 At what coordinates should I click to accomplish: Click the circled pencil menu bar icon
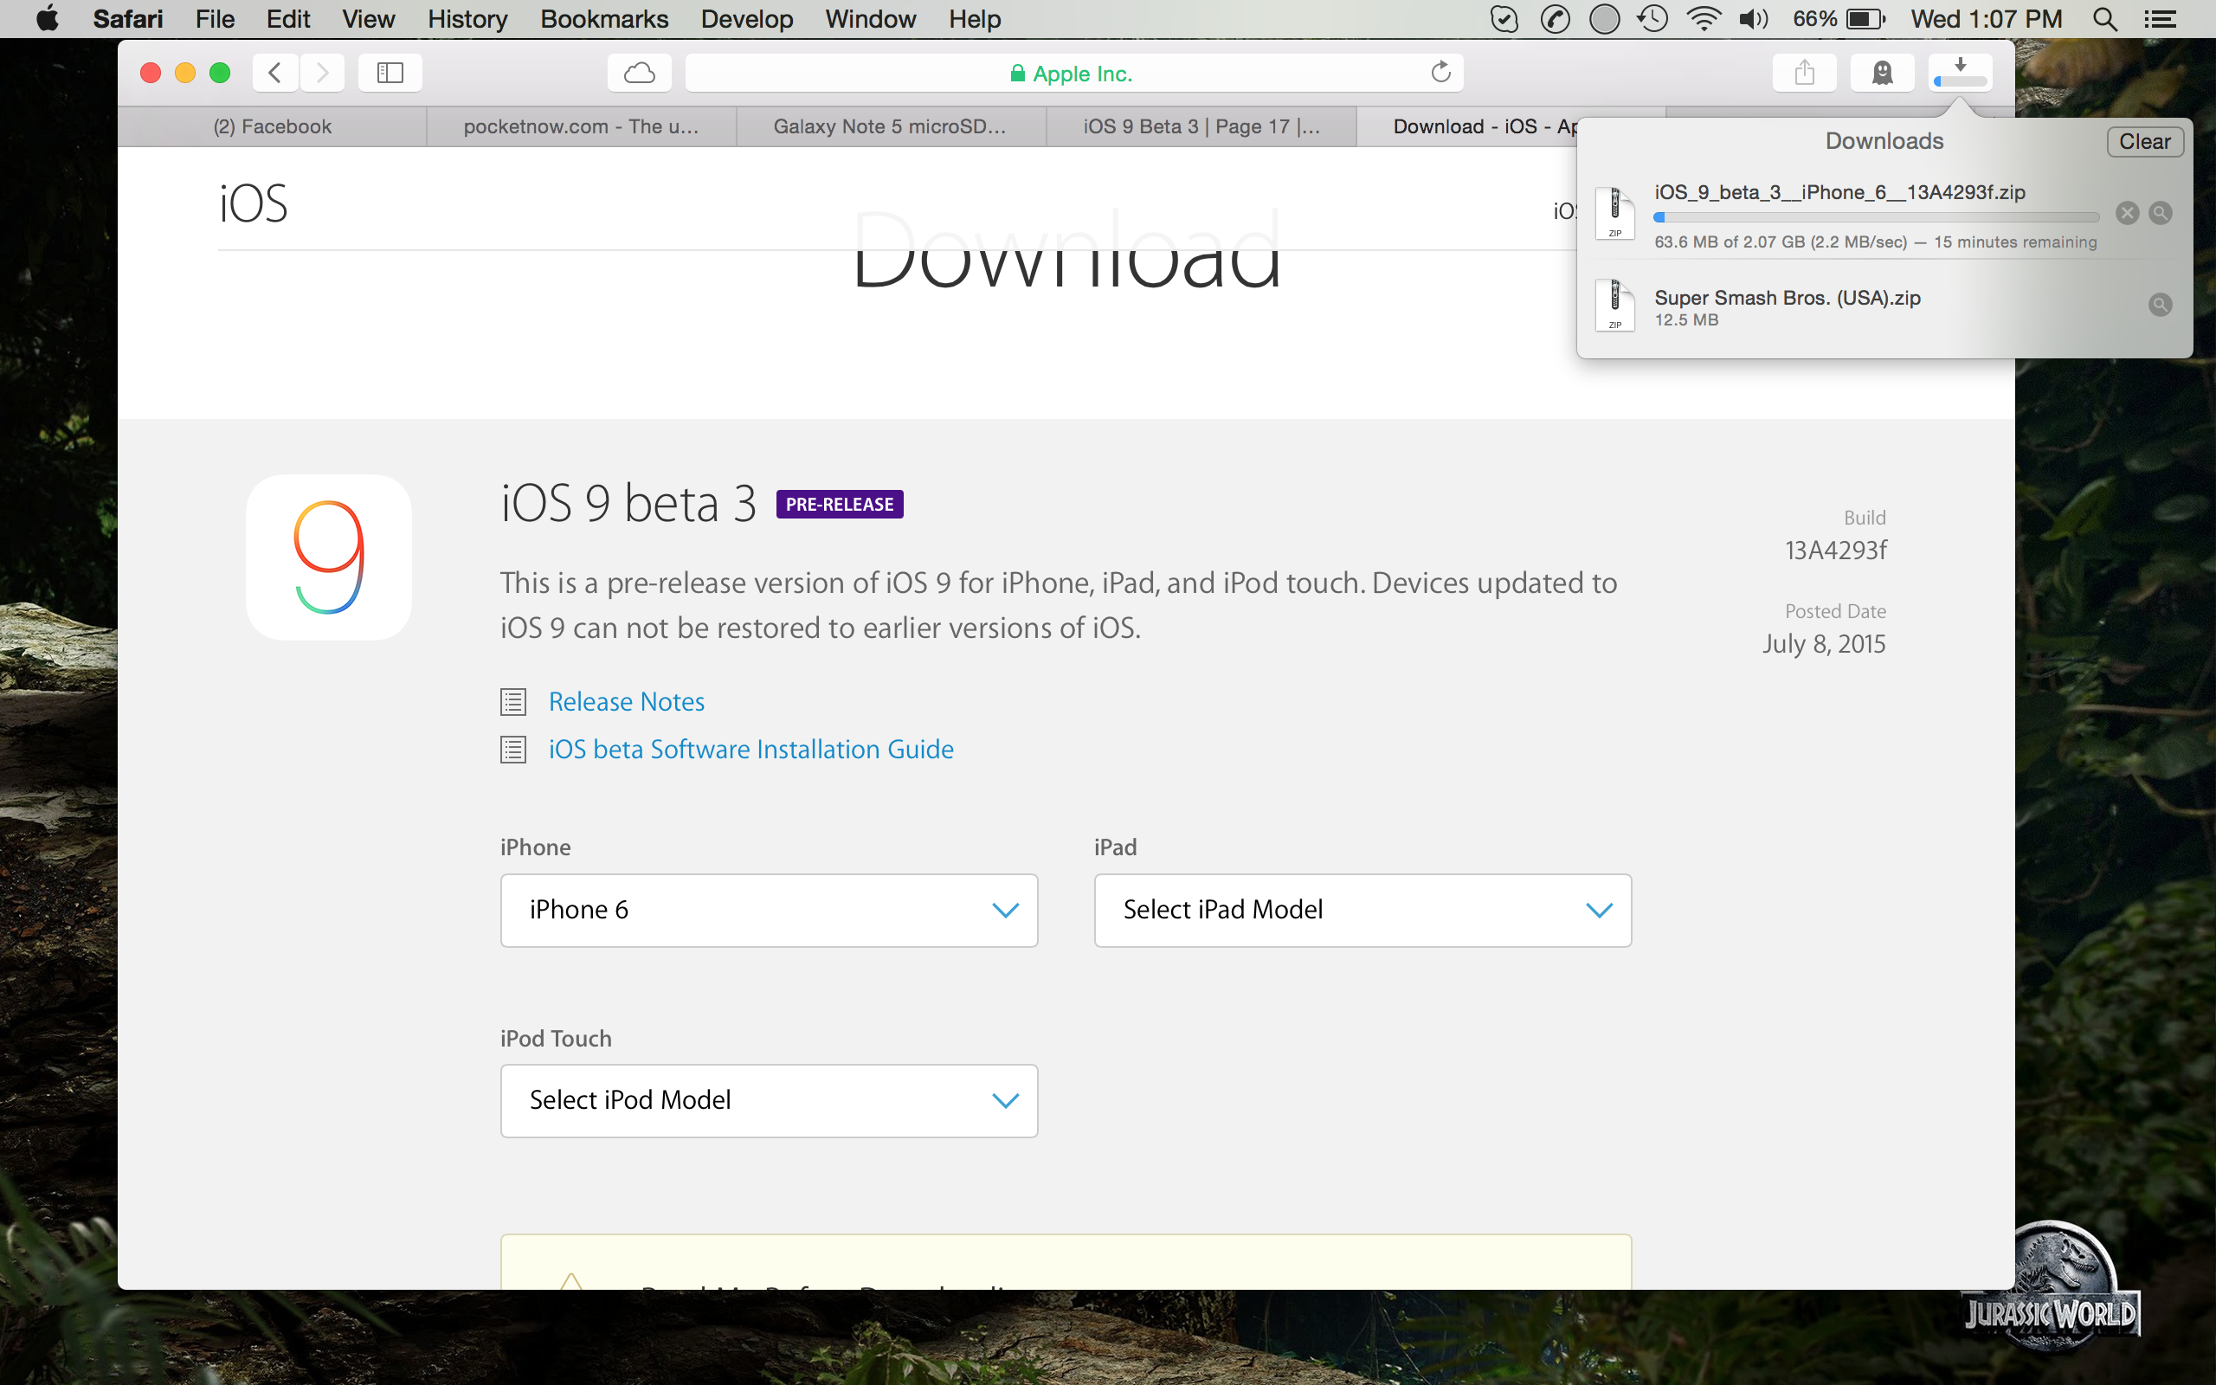[x=1555, y=19]
